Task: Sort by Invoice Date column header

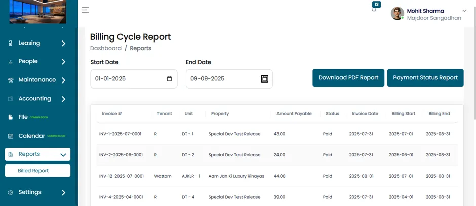Action: [365, 114]
